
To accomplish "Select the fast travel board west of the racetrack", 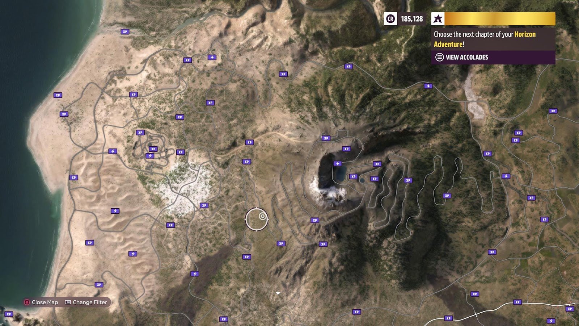I will click(x=113, y=151).
